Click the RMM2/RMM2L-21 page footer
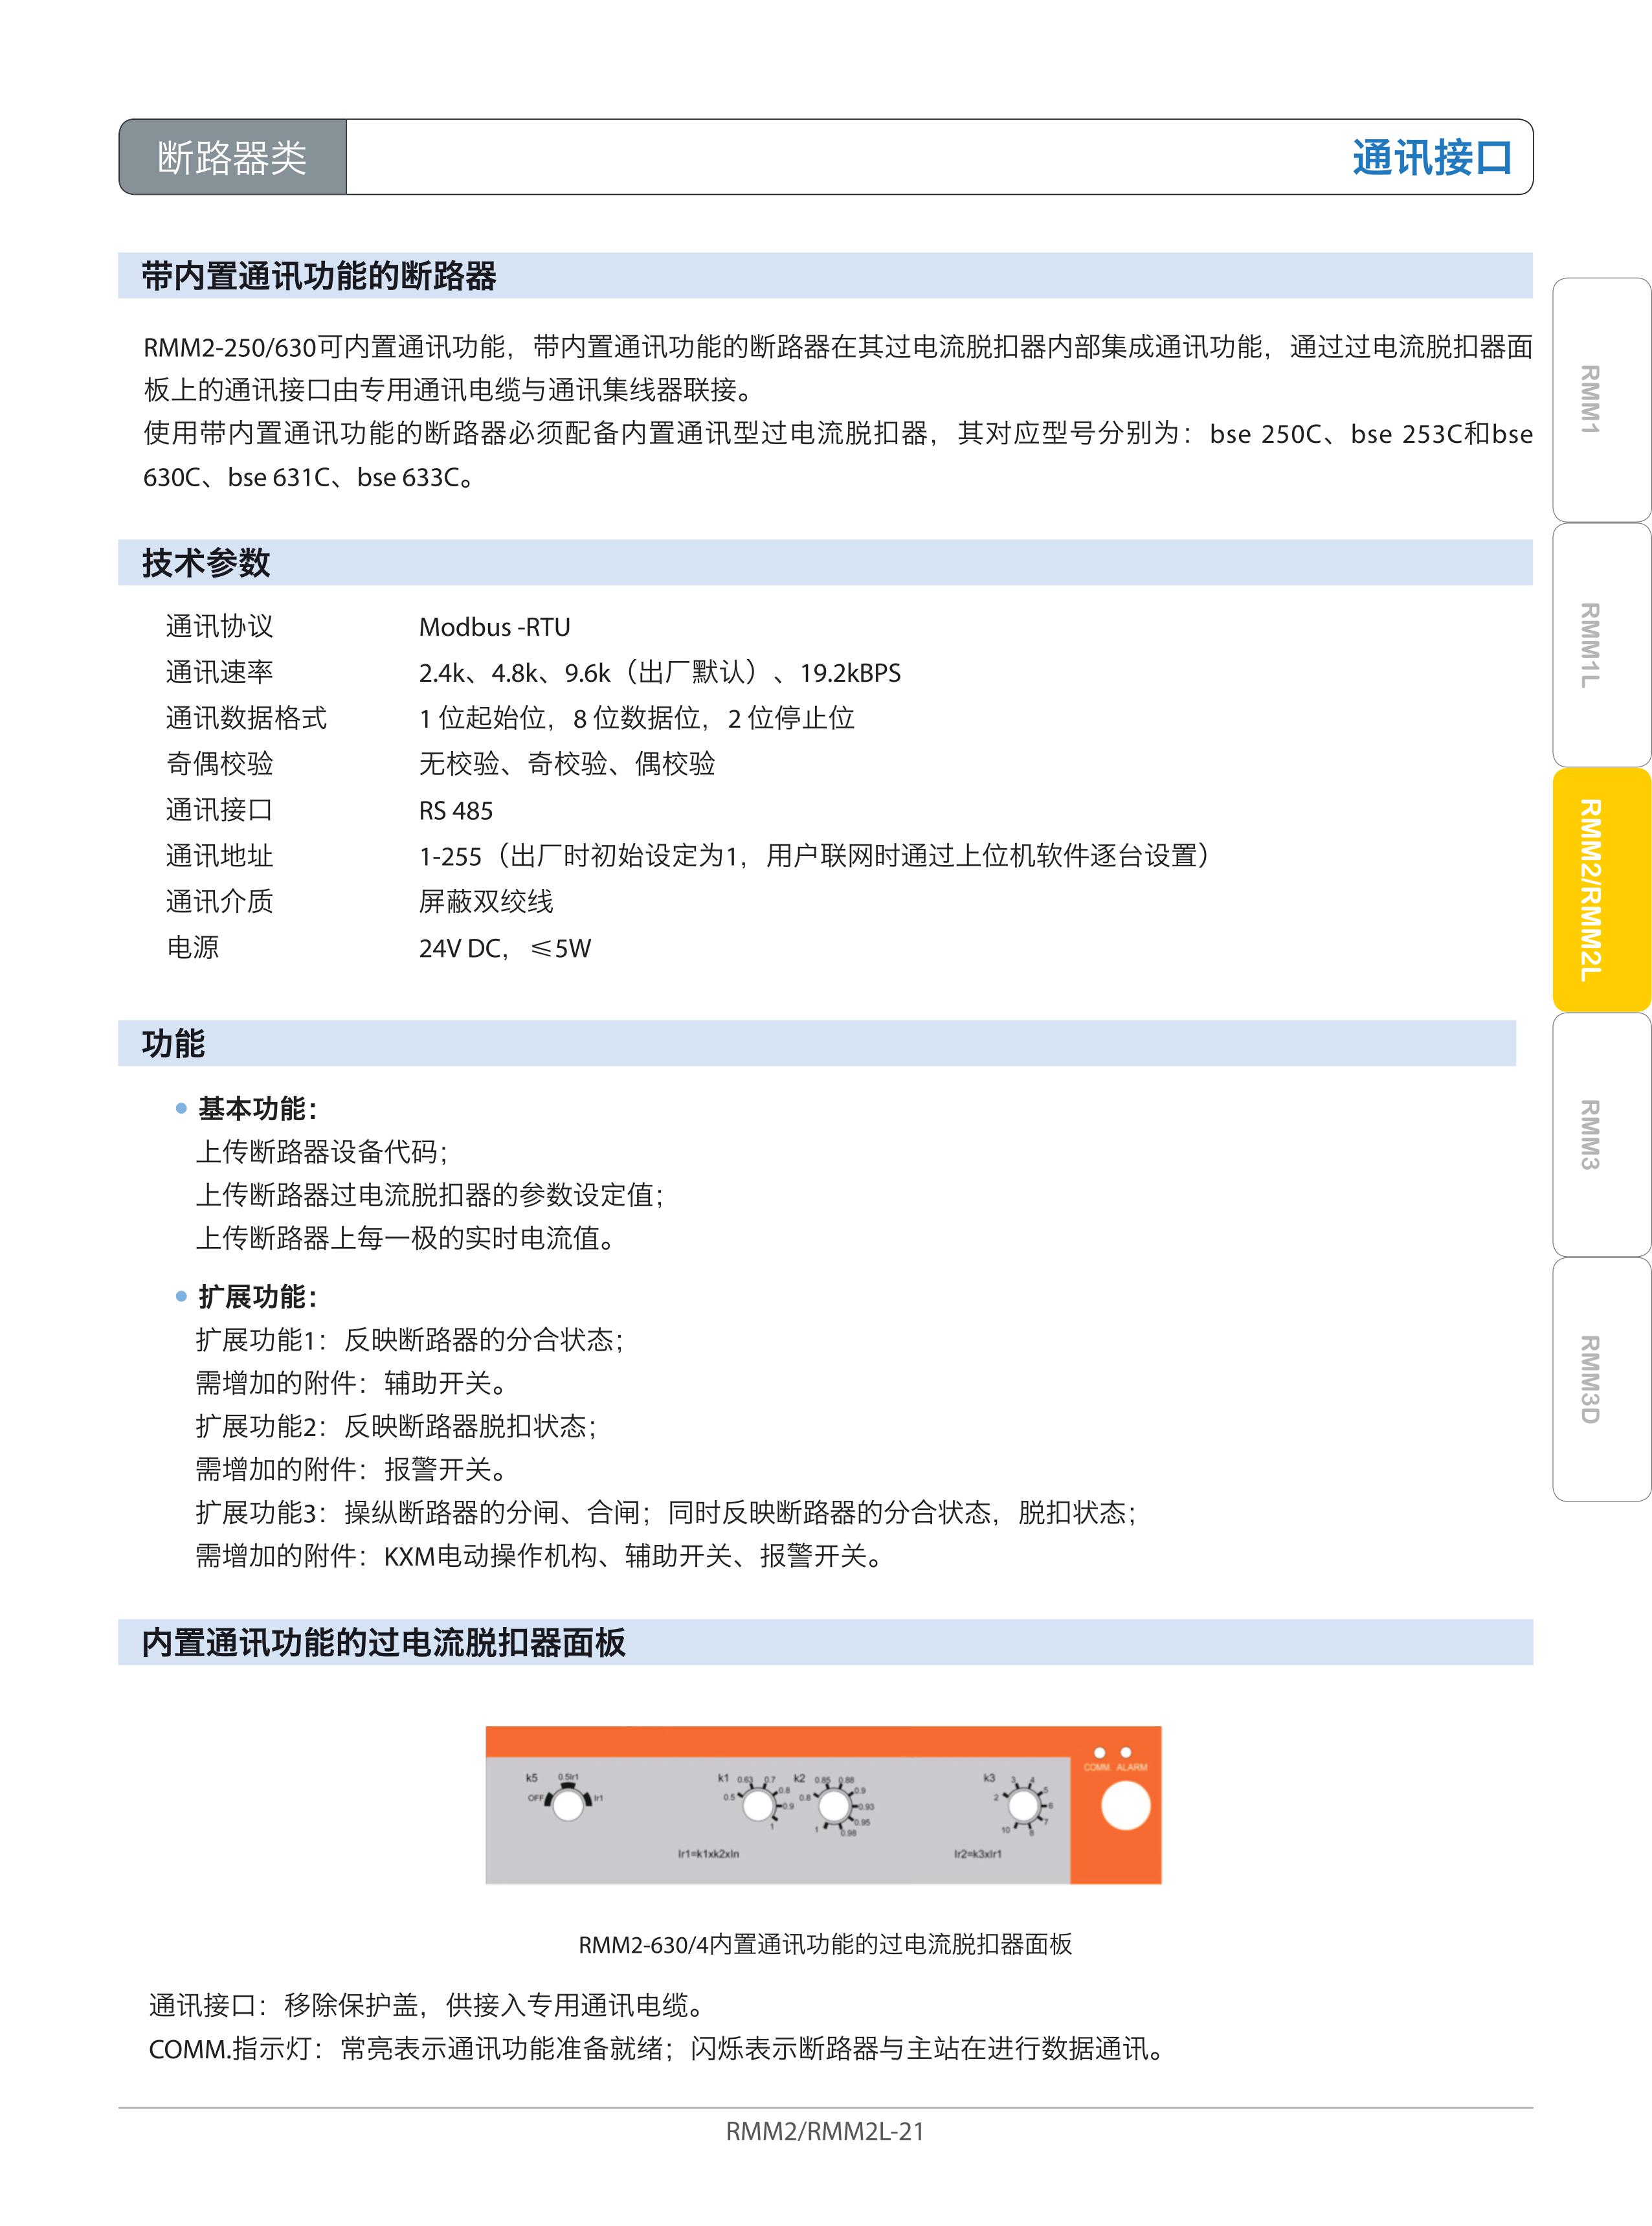1652x2226 pixels. click(x=825, y=2131)
